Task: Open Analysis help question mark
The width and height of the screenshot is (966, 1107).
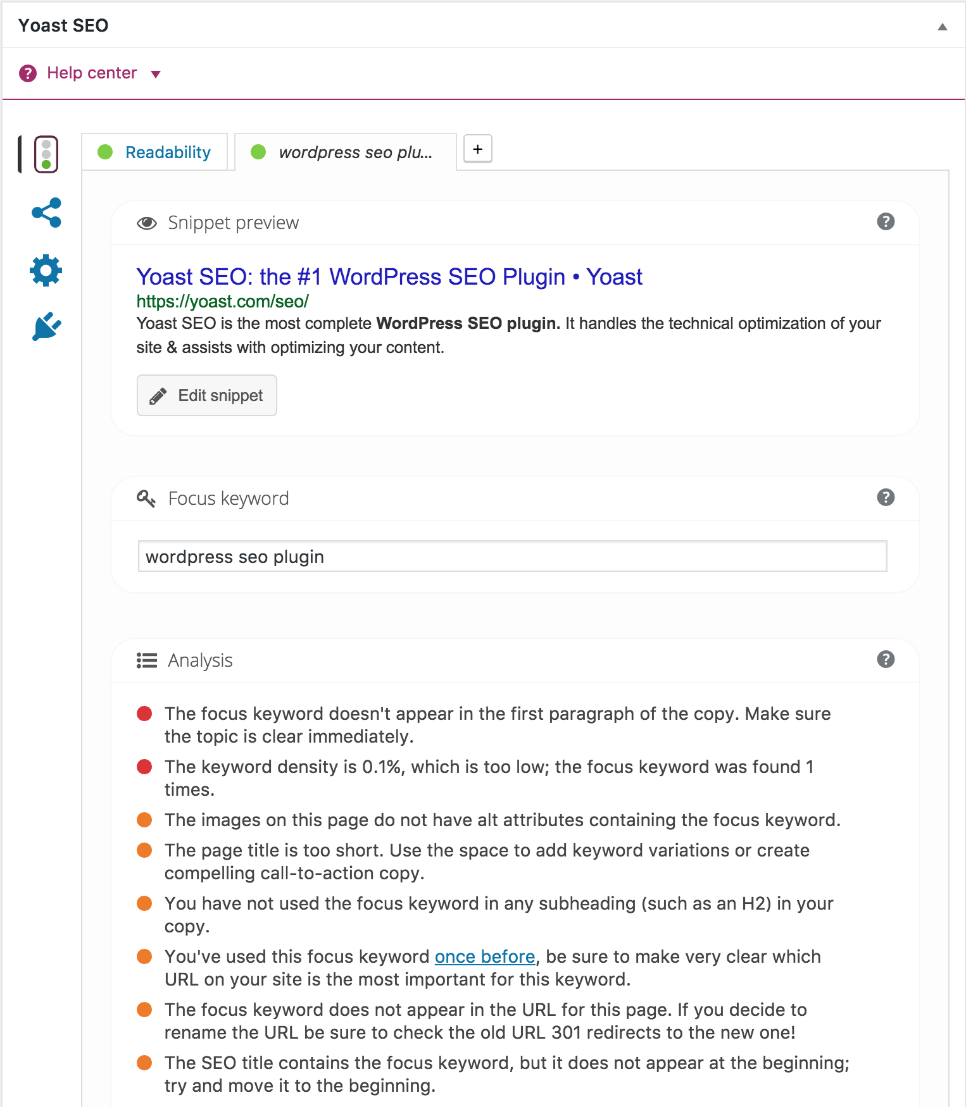Action: (x=886, y=660)
